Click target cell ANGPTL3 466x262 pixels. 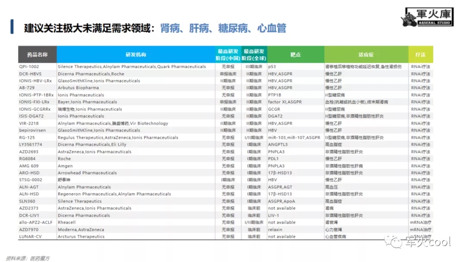pyautogui.click(x=277, y=144)
